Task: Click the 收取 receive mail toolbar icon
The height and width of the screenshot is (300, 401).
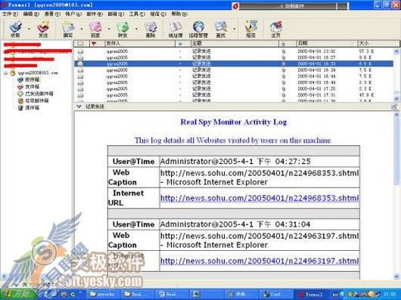Action: pyautogui.click(x=15, y=29)
